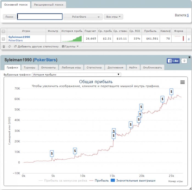Click the $ marker near 5k games
The height and width of the screenshot is (190, 192).
pos(52,153)
